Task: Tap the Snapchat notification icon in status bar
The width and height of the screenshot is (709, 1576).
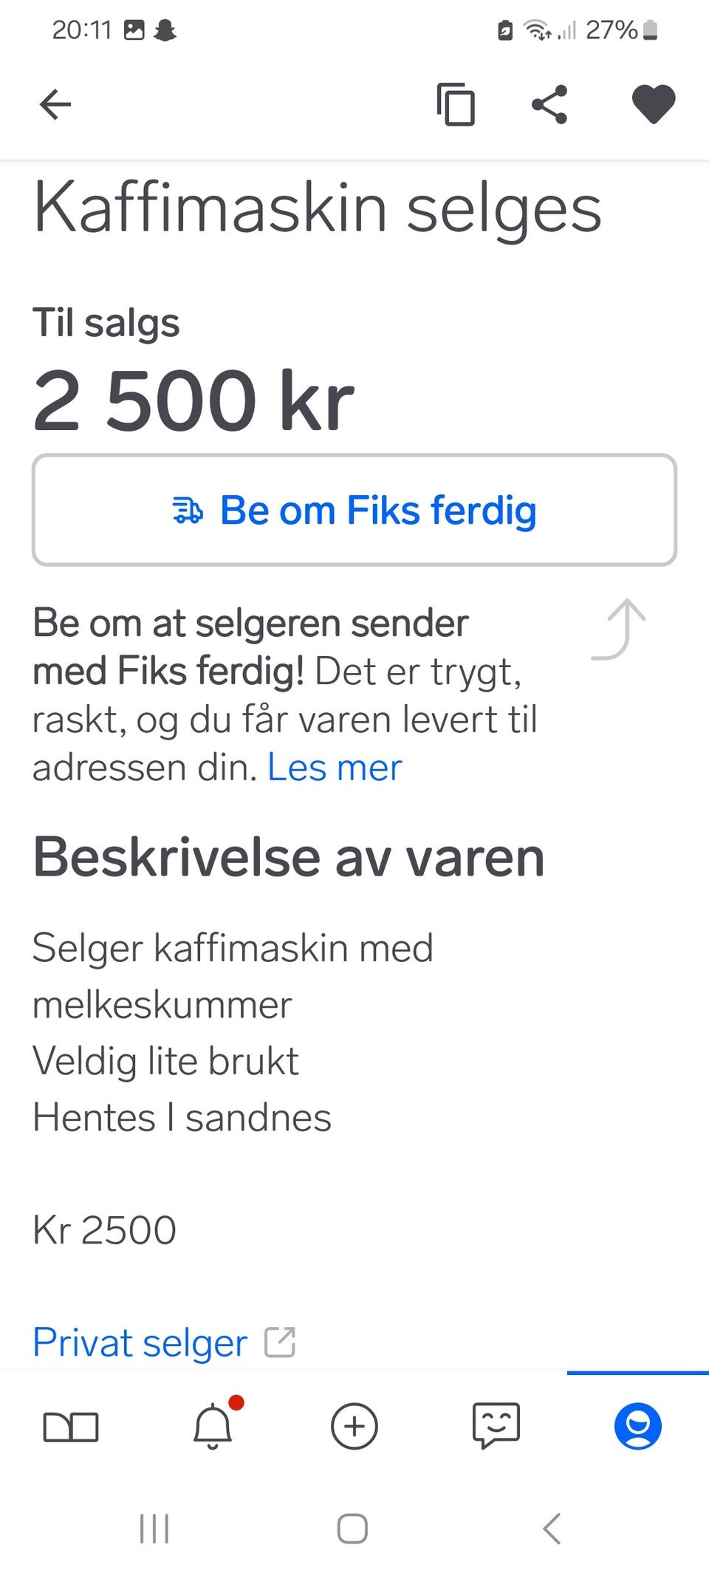Action: click(x=165, y=30)
